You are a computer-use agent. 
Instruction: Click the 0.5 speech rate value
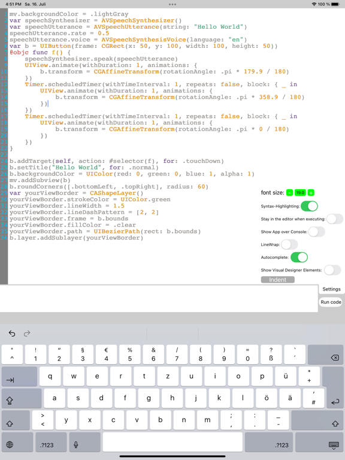[x=103, y=33]
